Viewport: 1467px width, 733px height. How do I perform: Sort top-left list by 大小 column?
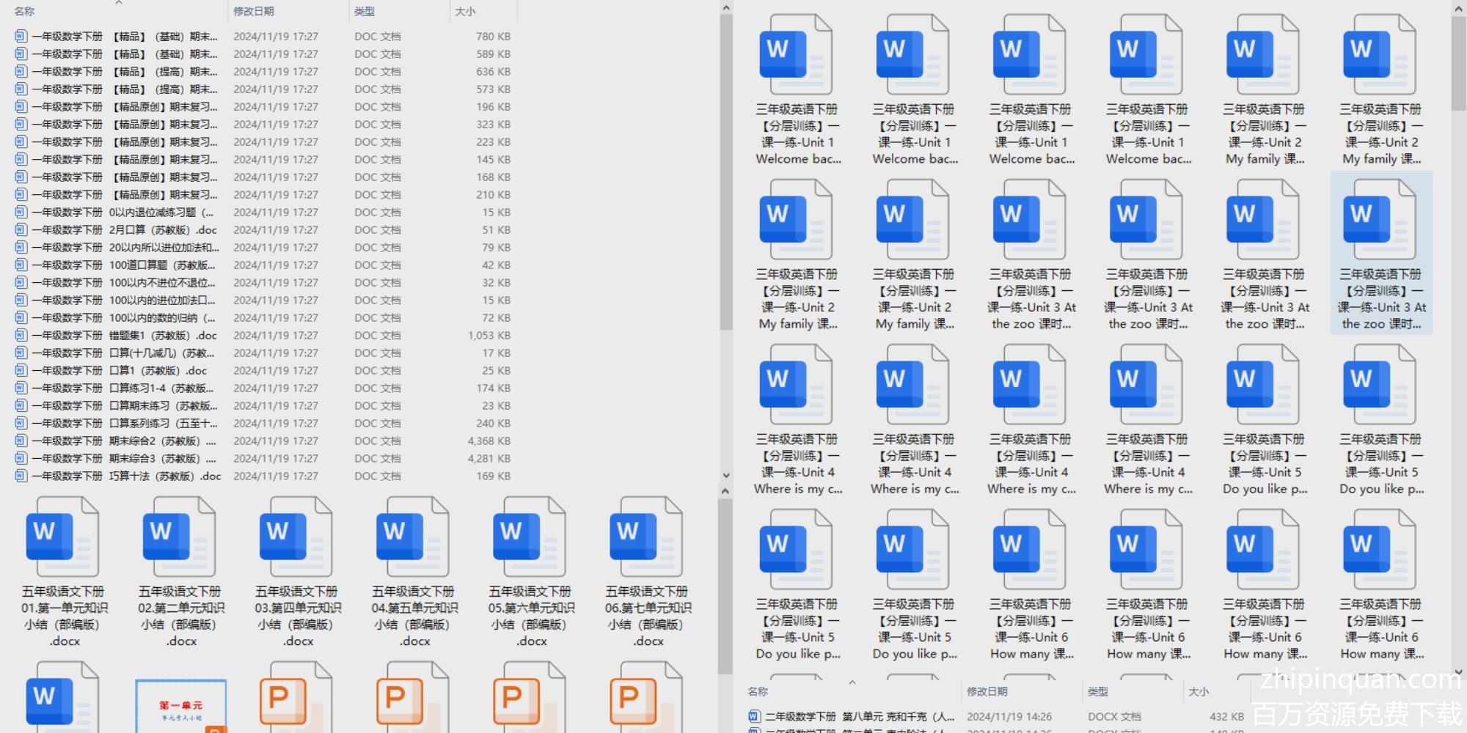click(465, 12)
